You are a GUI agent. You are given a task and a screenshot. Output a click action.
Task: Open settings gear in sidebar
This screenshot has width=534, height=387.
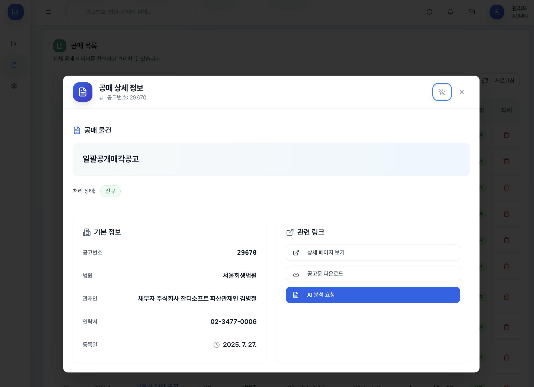14,86
